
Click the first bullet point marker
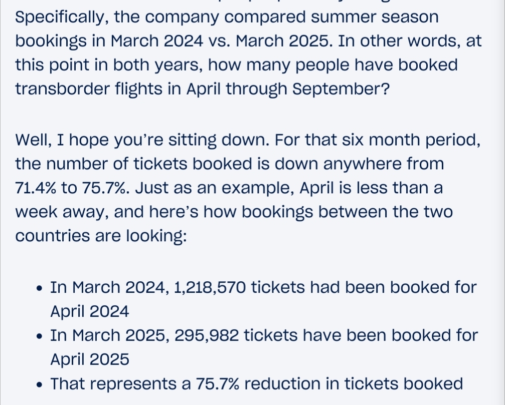(40, 288)
